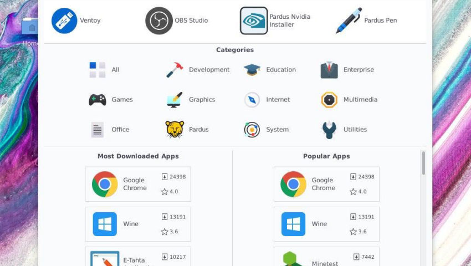Select the Utilities wrench icon
471x266 pixels.
point(329,130)
